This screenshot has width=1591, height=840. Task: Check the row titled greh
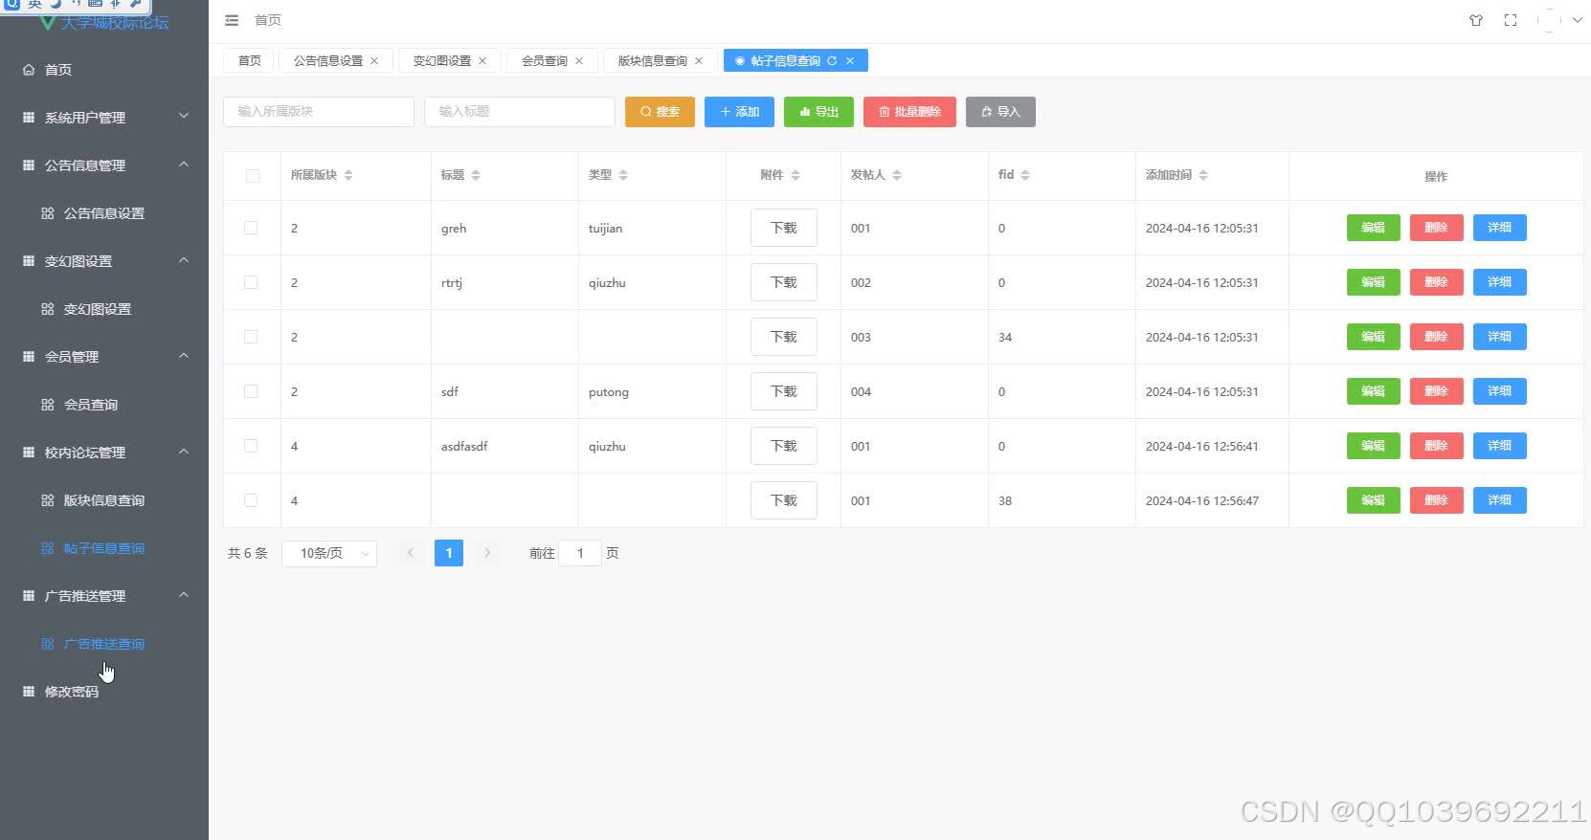[x=251, y=228]
